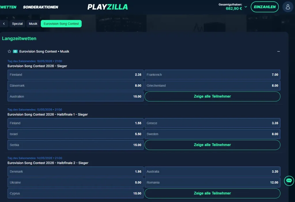
Task: Mark Eurovision Song Contest as favorite with star
Action: tap(9, 51)
